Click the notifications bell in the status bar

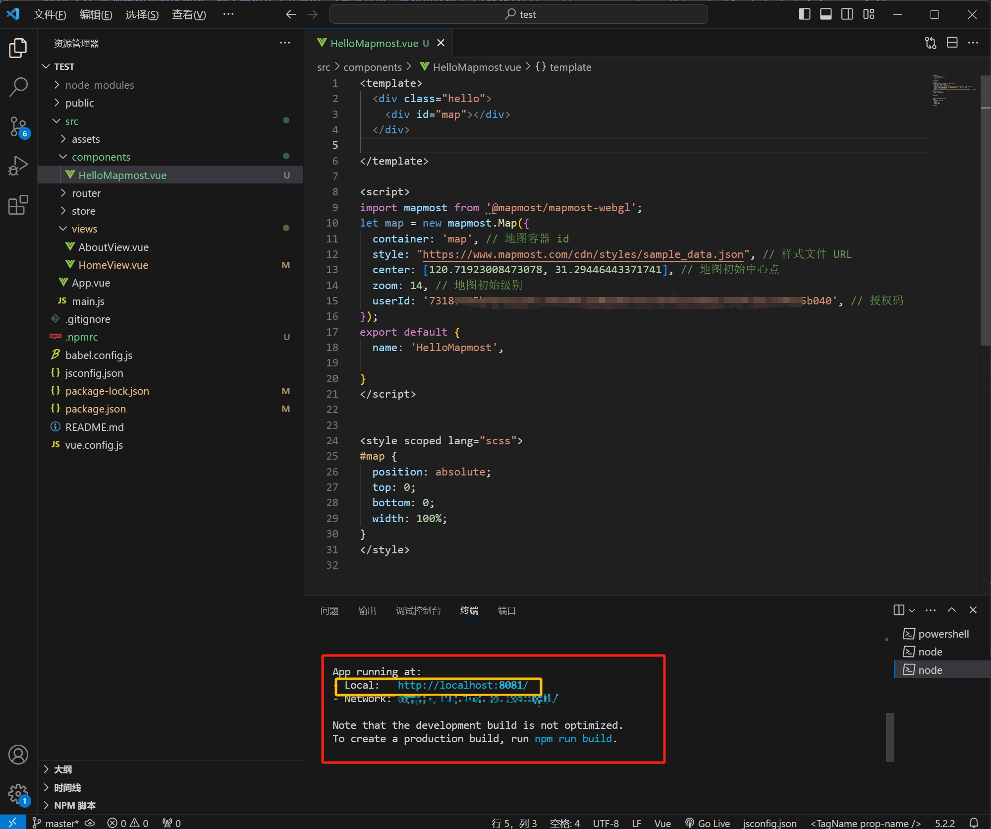pyautogui.click(x=974, y=823)
